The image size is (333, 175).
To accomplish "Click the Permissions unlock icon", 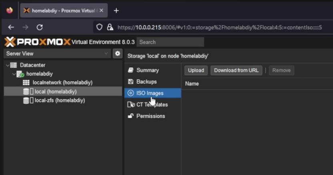I will click(130, 116).
